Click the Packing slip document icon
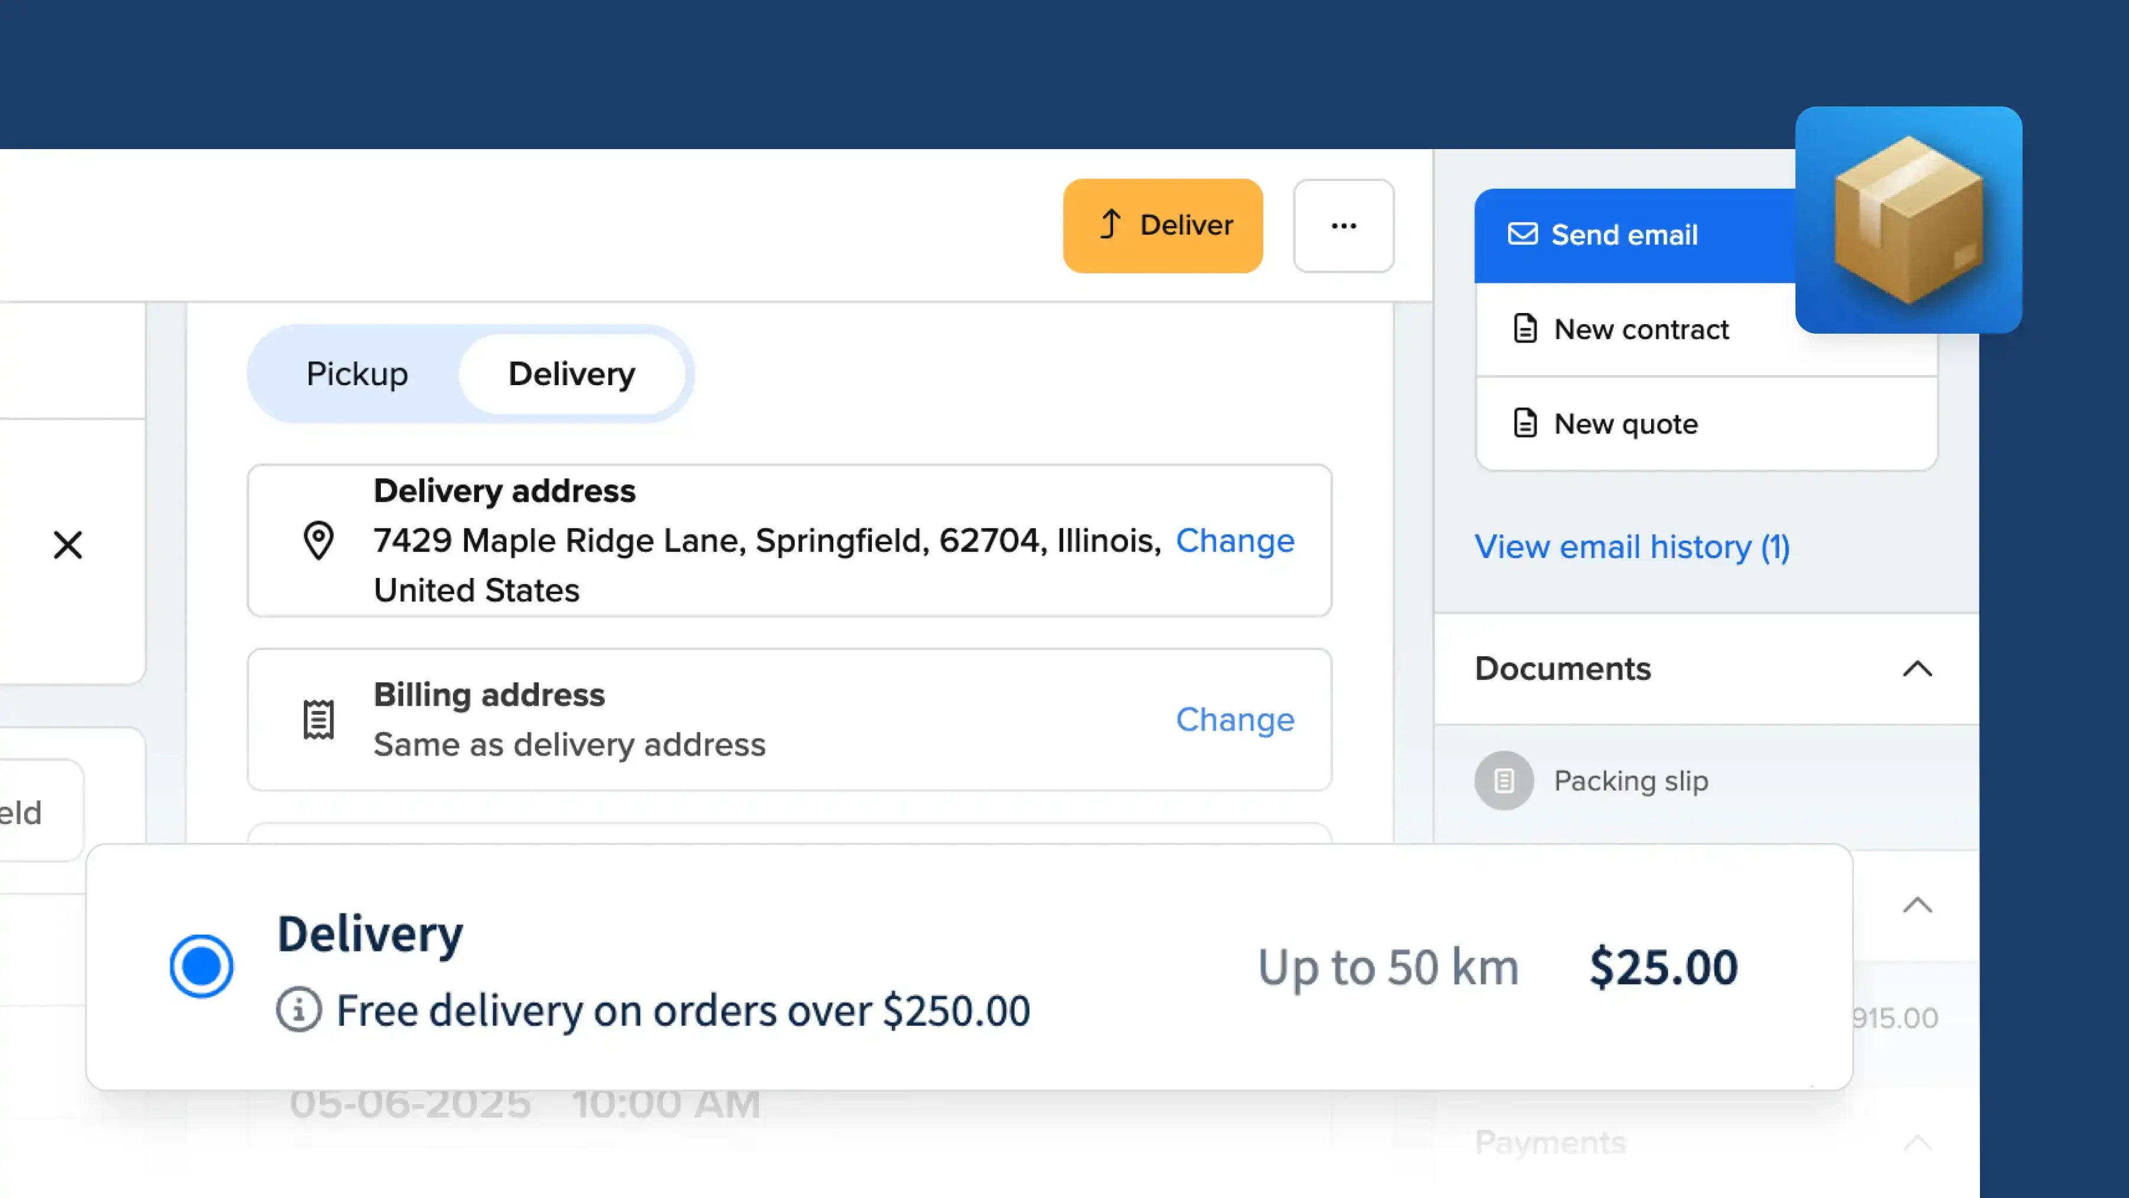The height and width of the screenshot is (1198, 2129). pos(1503,780)
